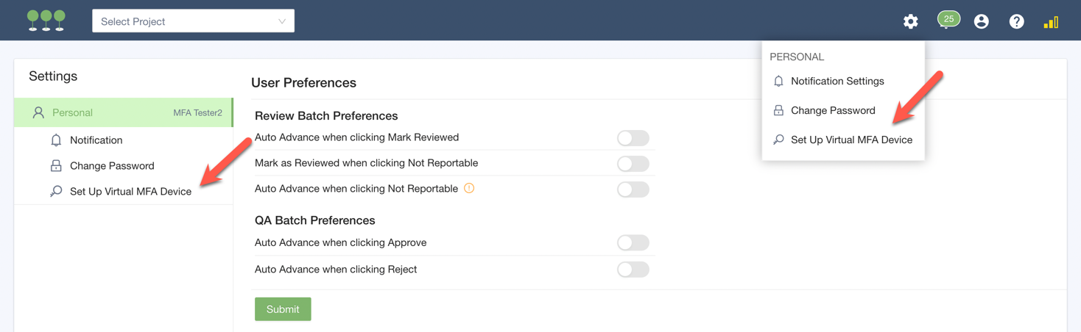1081x332 pixels.
Task: Click the orange info icon beside Not Reportable
Action: (x=469, y=188)
